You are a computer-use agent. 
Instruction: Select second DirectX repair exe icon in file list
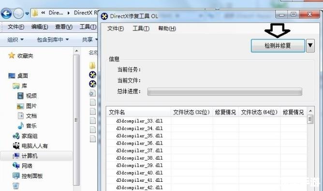click(93, 84)
